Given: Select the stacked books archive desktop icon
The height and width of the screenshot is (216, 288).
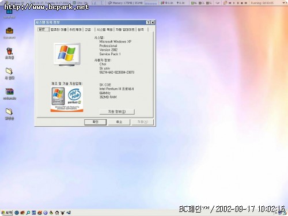Looking at the screenshot, I should coord(9,92).
